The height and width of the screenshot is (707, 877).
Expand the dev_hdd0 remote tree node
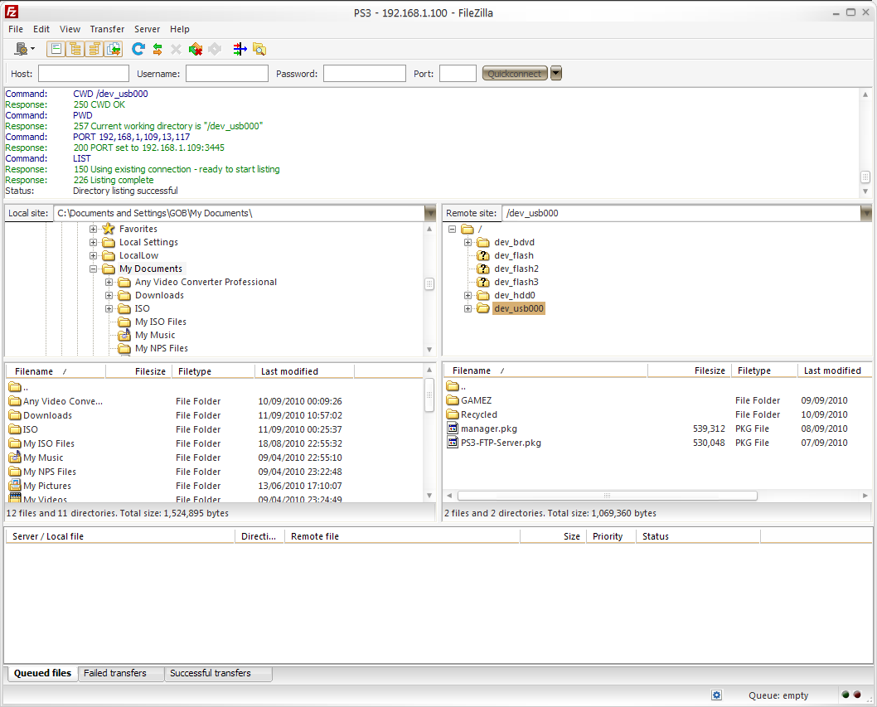point(468,295)
